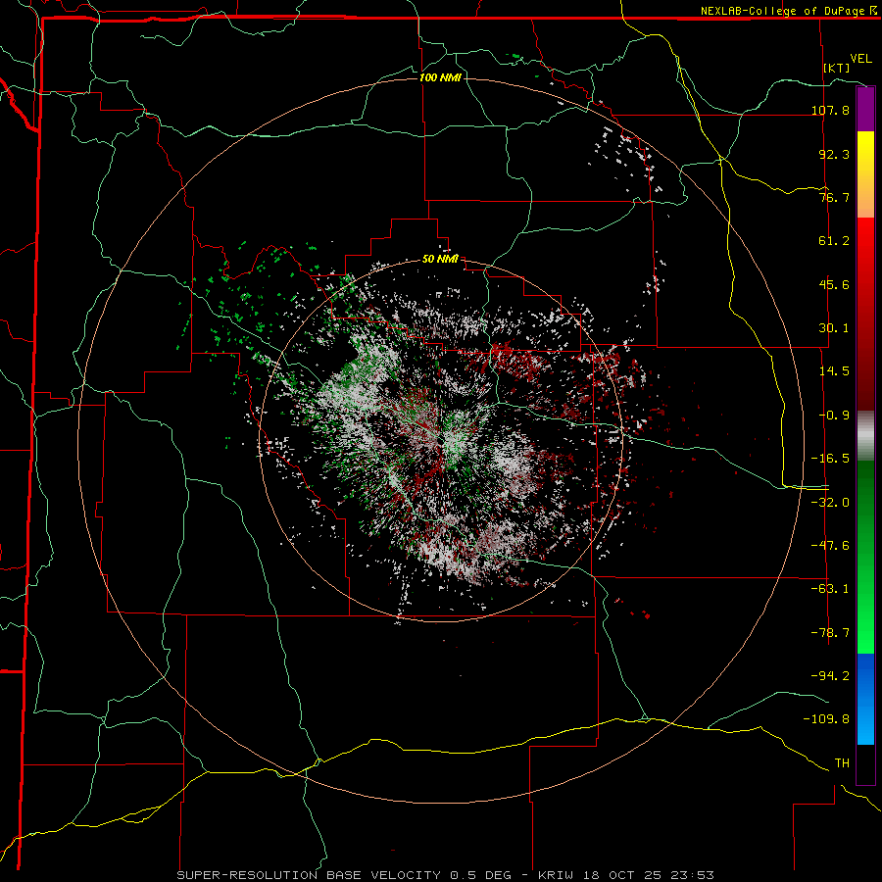Click the 30.1 velocity scale value
This screenshot has width=882, height=882.
point(834,328)
